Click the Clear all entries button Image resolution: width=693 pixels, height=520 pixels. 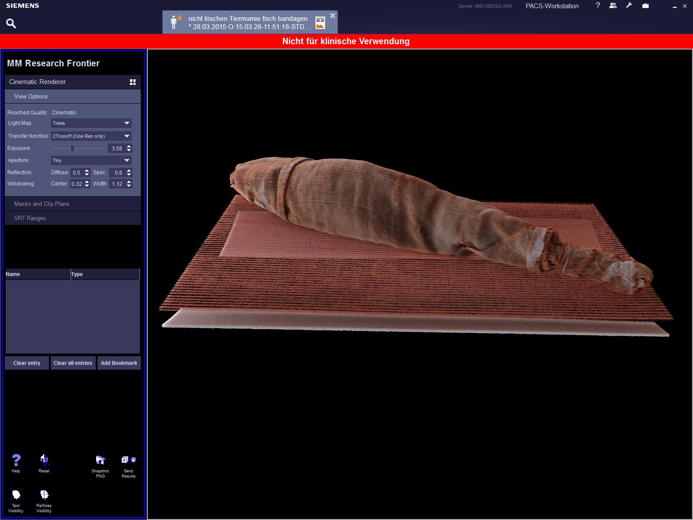[73, 363]
